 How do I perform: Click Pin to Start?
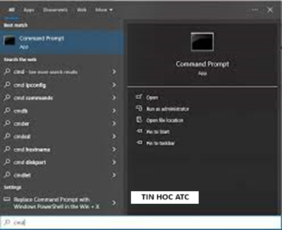click(x=158, y=132)
